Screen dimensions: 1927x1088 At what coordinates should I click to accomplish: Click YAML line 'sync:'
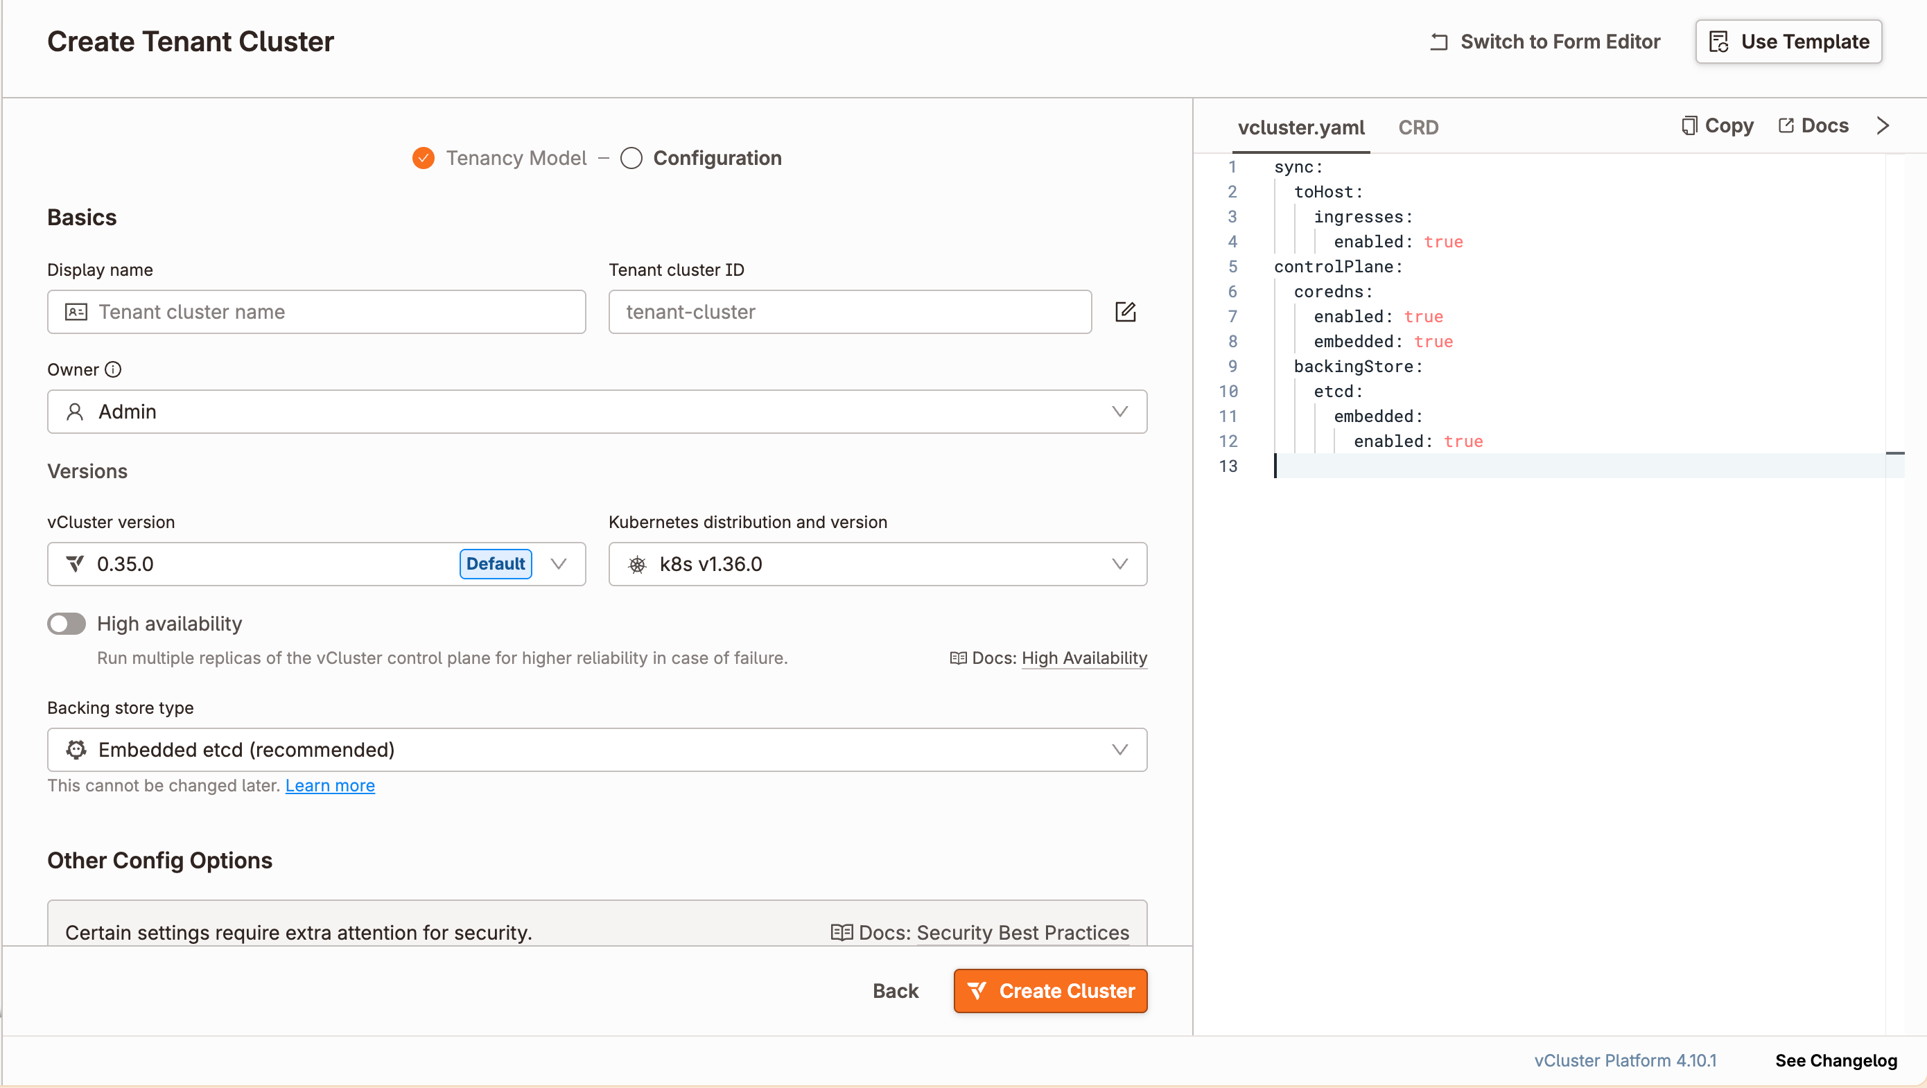[x=1298, y=167]
